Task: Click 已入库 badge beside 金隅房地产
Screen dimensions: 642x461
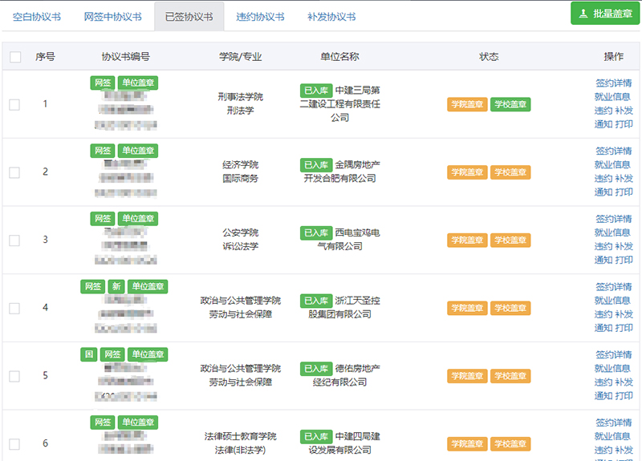Action: (x=316, y=164)
